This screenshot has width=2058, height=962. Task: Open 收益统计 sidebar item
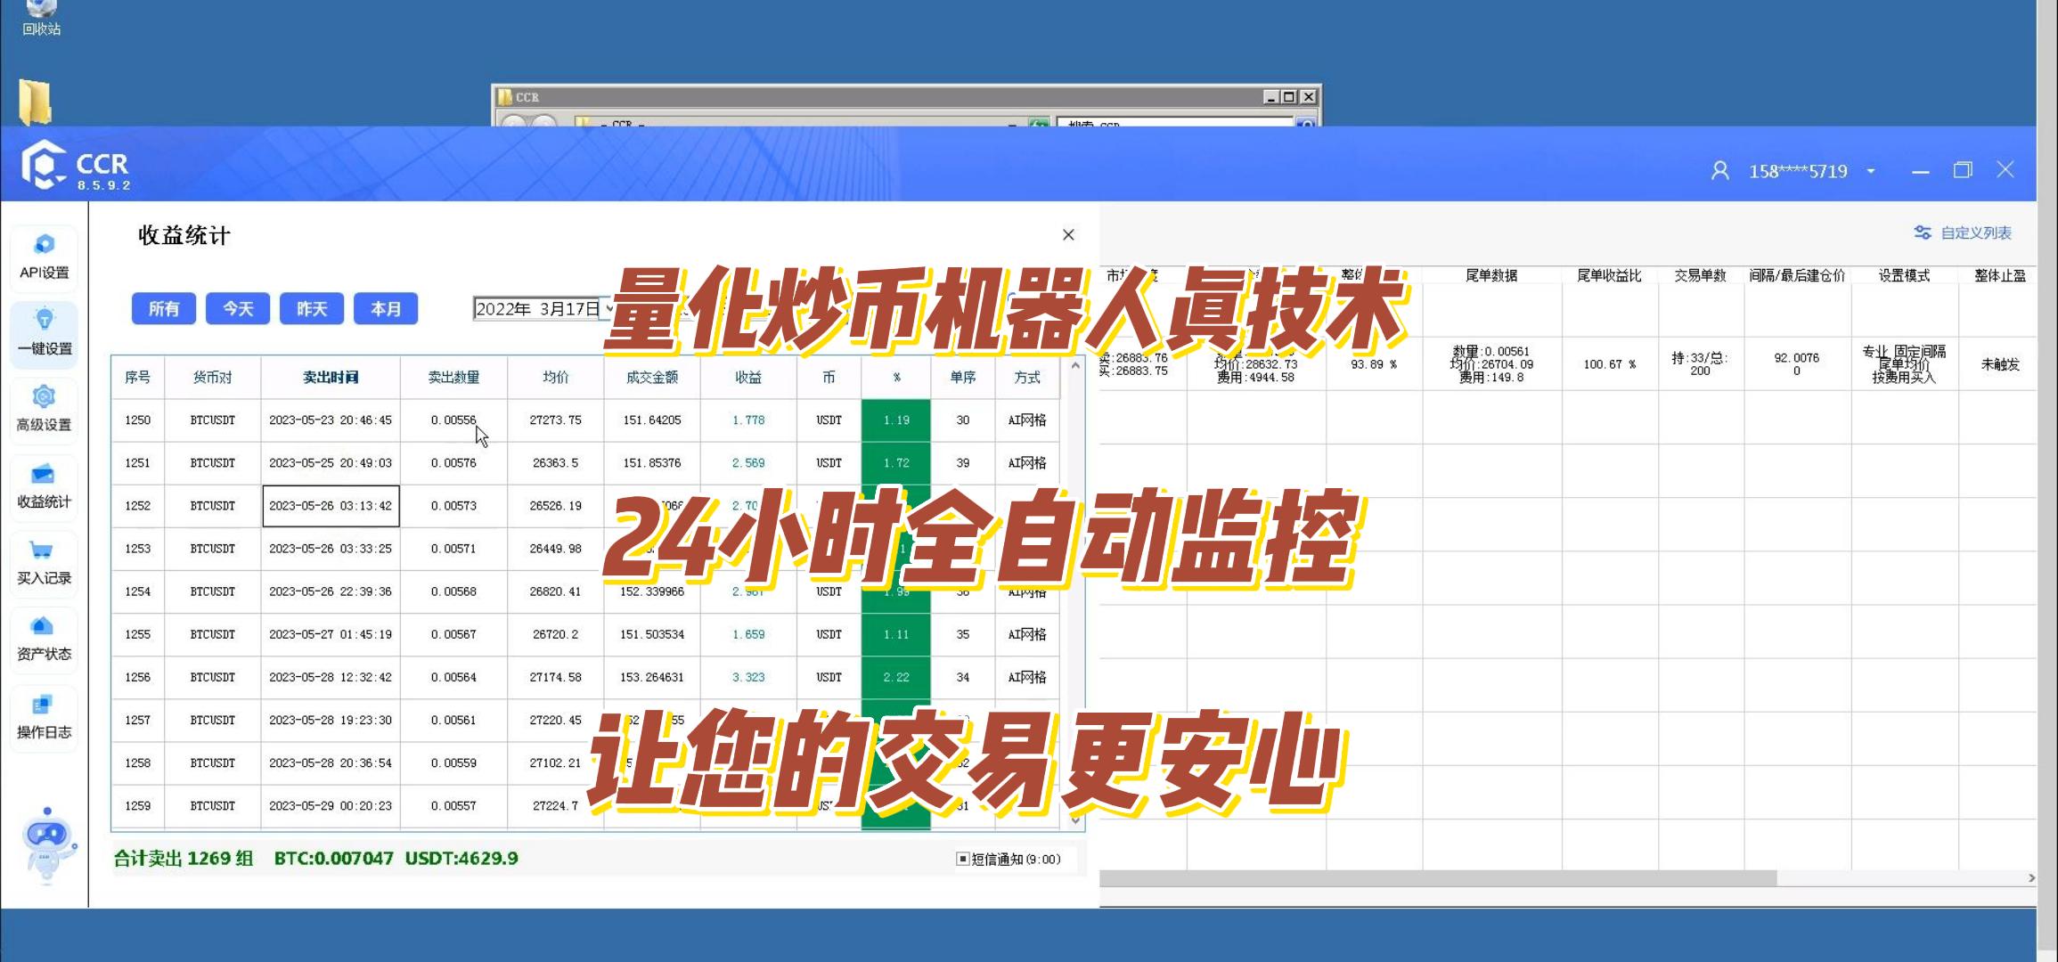44,486
